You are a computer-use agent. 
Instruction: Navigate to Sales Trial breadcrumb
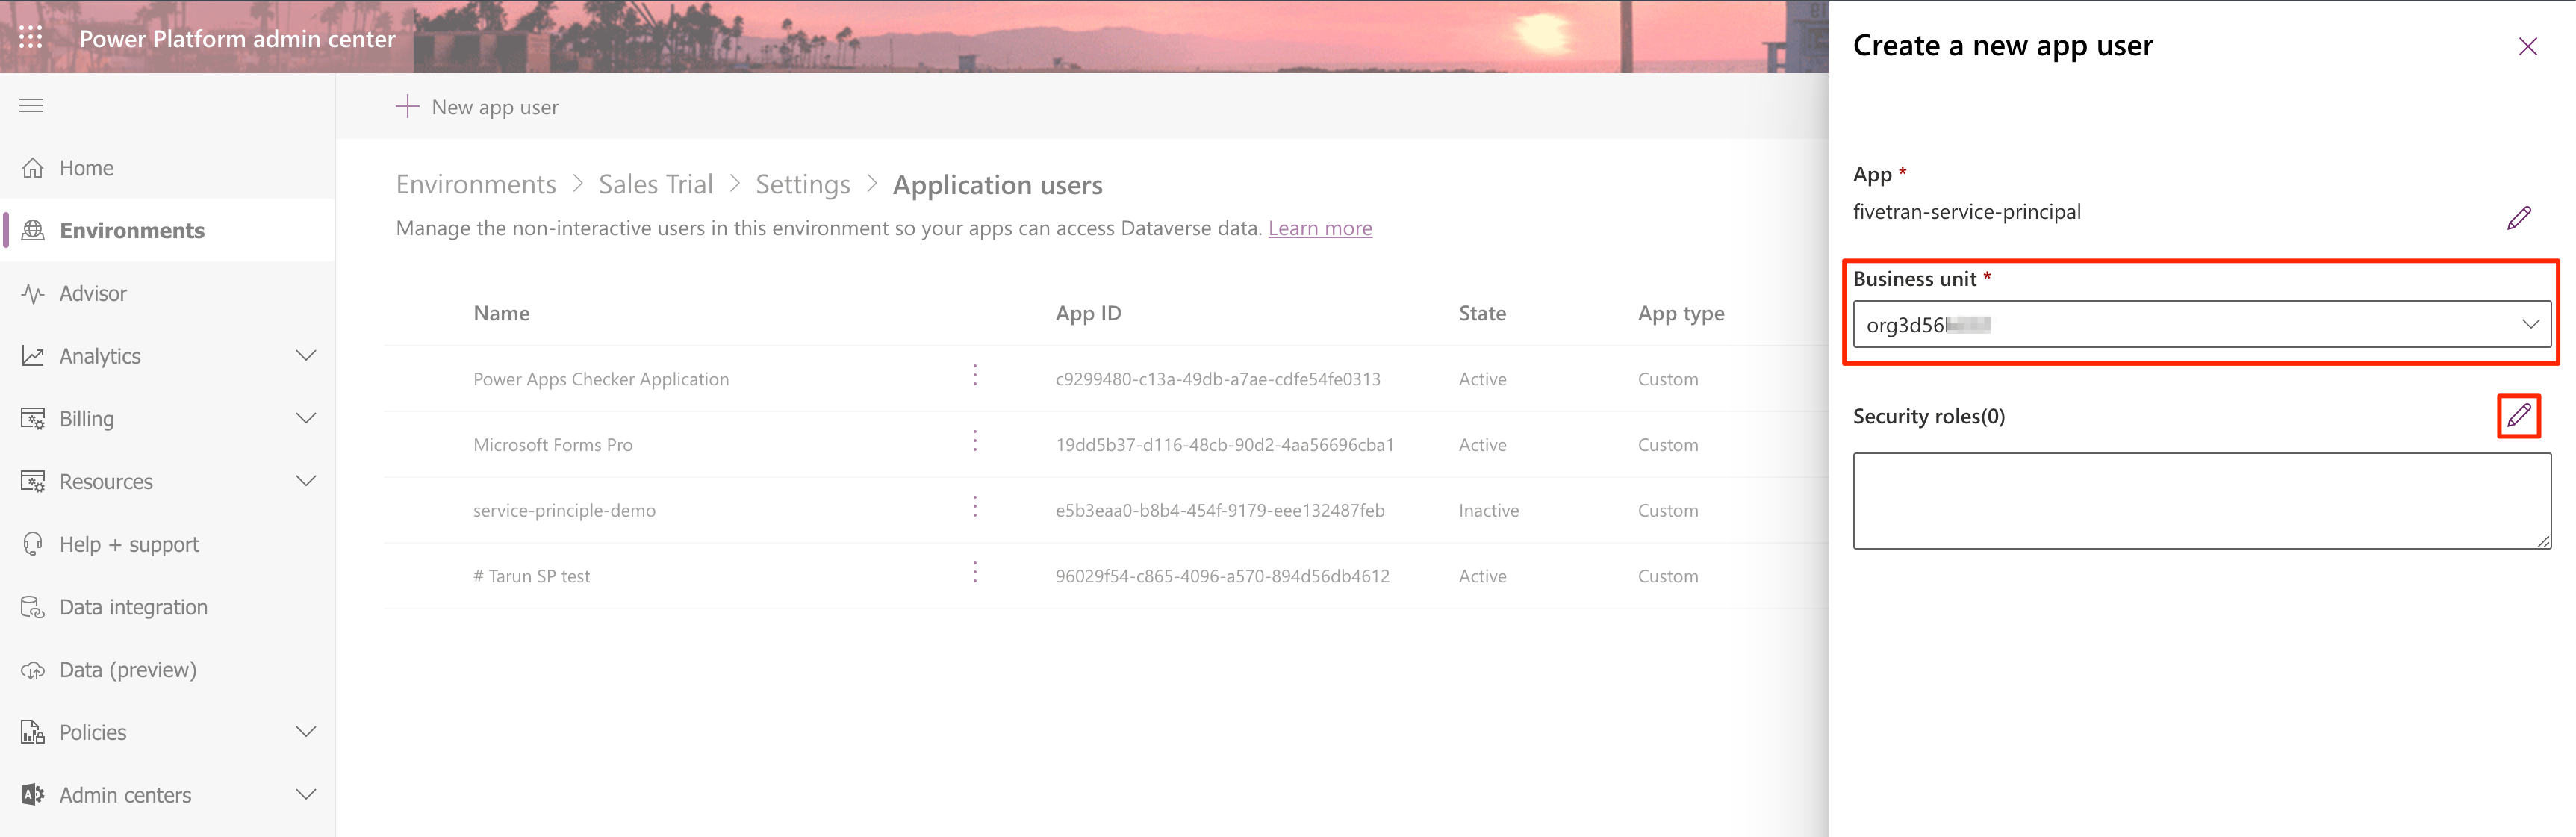(x=655, y=185)
